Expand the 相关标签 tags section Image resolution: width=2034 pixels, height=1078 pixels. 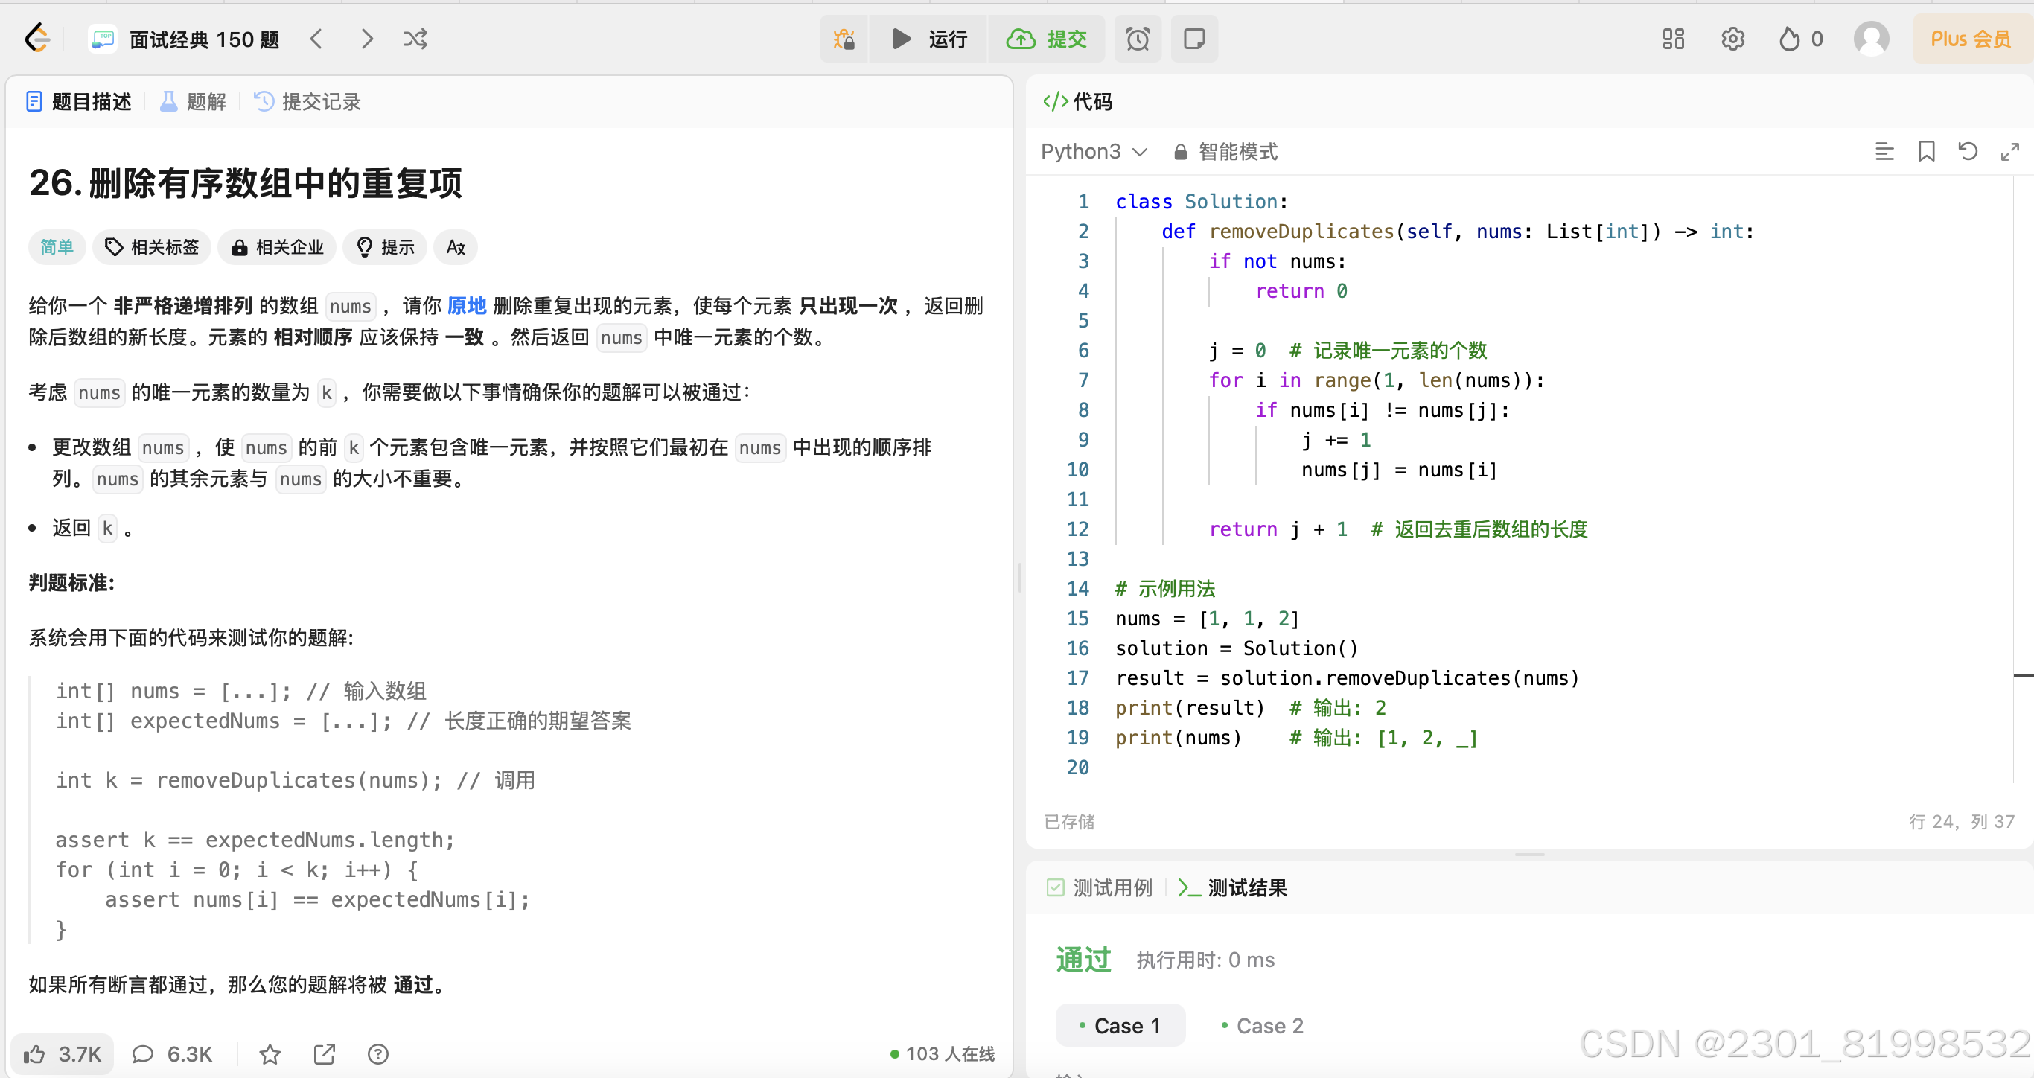click(x=152, y=247)
